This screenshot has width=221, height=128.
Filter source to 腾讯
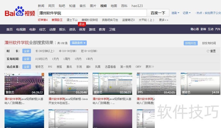point(69,67)
